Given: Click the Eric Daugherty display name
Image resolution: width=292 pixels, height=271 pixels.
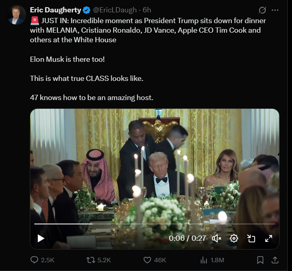Looking at the screenshot, I should point(55,10).
